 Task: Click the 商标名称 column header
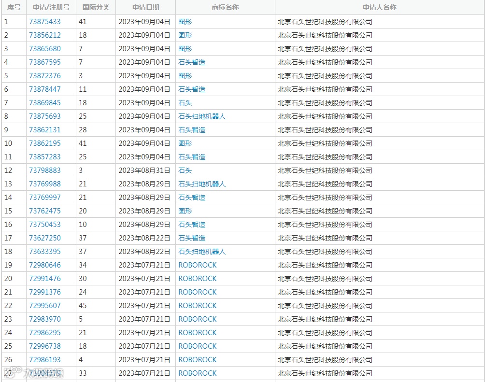(x=225, y=7)
